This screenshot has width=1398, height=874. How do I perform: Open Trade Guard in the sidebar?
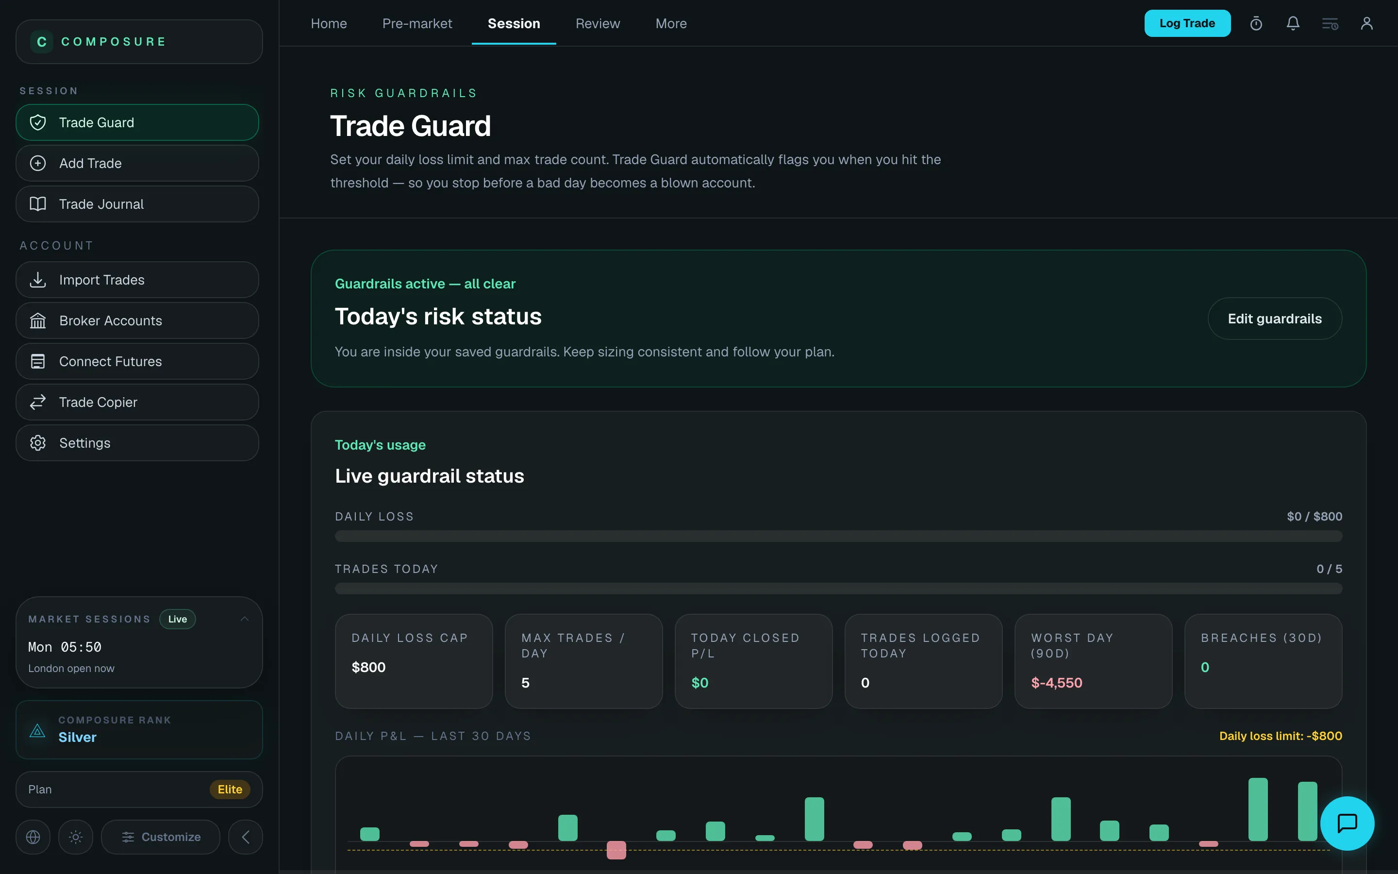coord(137,122)
